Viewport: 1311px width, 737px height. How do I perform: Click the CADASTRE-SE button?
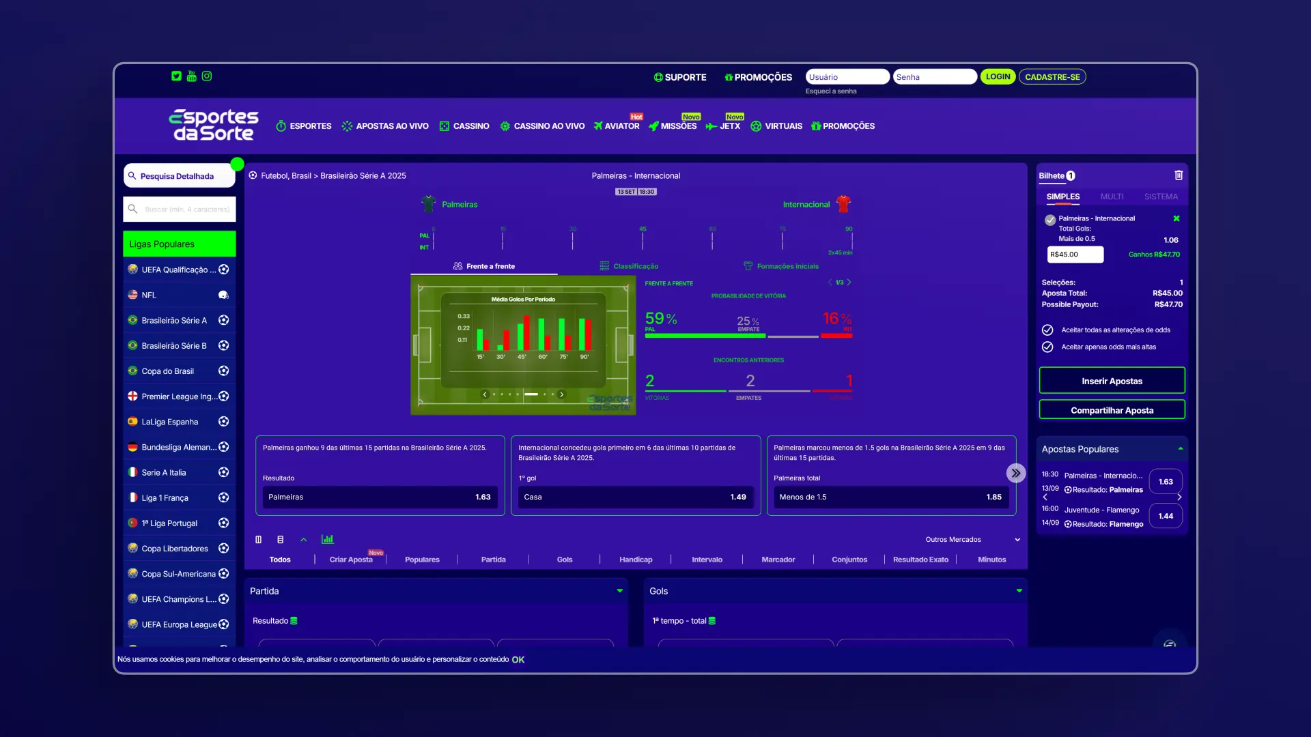pyautogui.click(x=1052, y=77)
